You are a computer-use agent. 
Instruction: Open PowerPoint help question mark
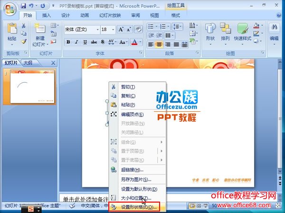[279, 15]
